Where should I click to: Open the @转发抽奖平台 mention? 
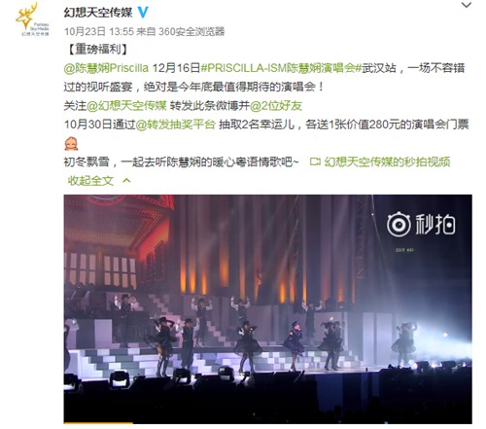(175, 125)
